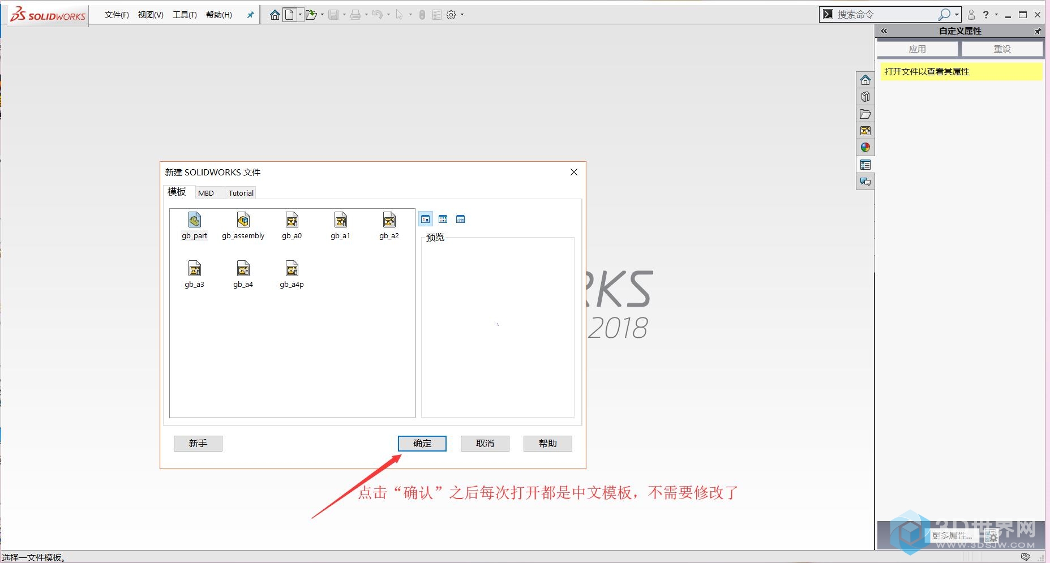Click the status bar tag icon
1050x563 pixels.
(1026, 557)
